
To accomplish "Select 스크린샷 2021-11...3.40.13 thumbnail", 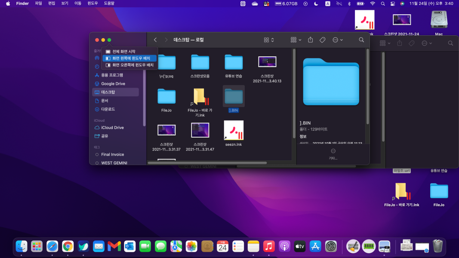I will (x=267, y=62).
